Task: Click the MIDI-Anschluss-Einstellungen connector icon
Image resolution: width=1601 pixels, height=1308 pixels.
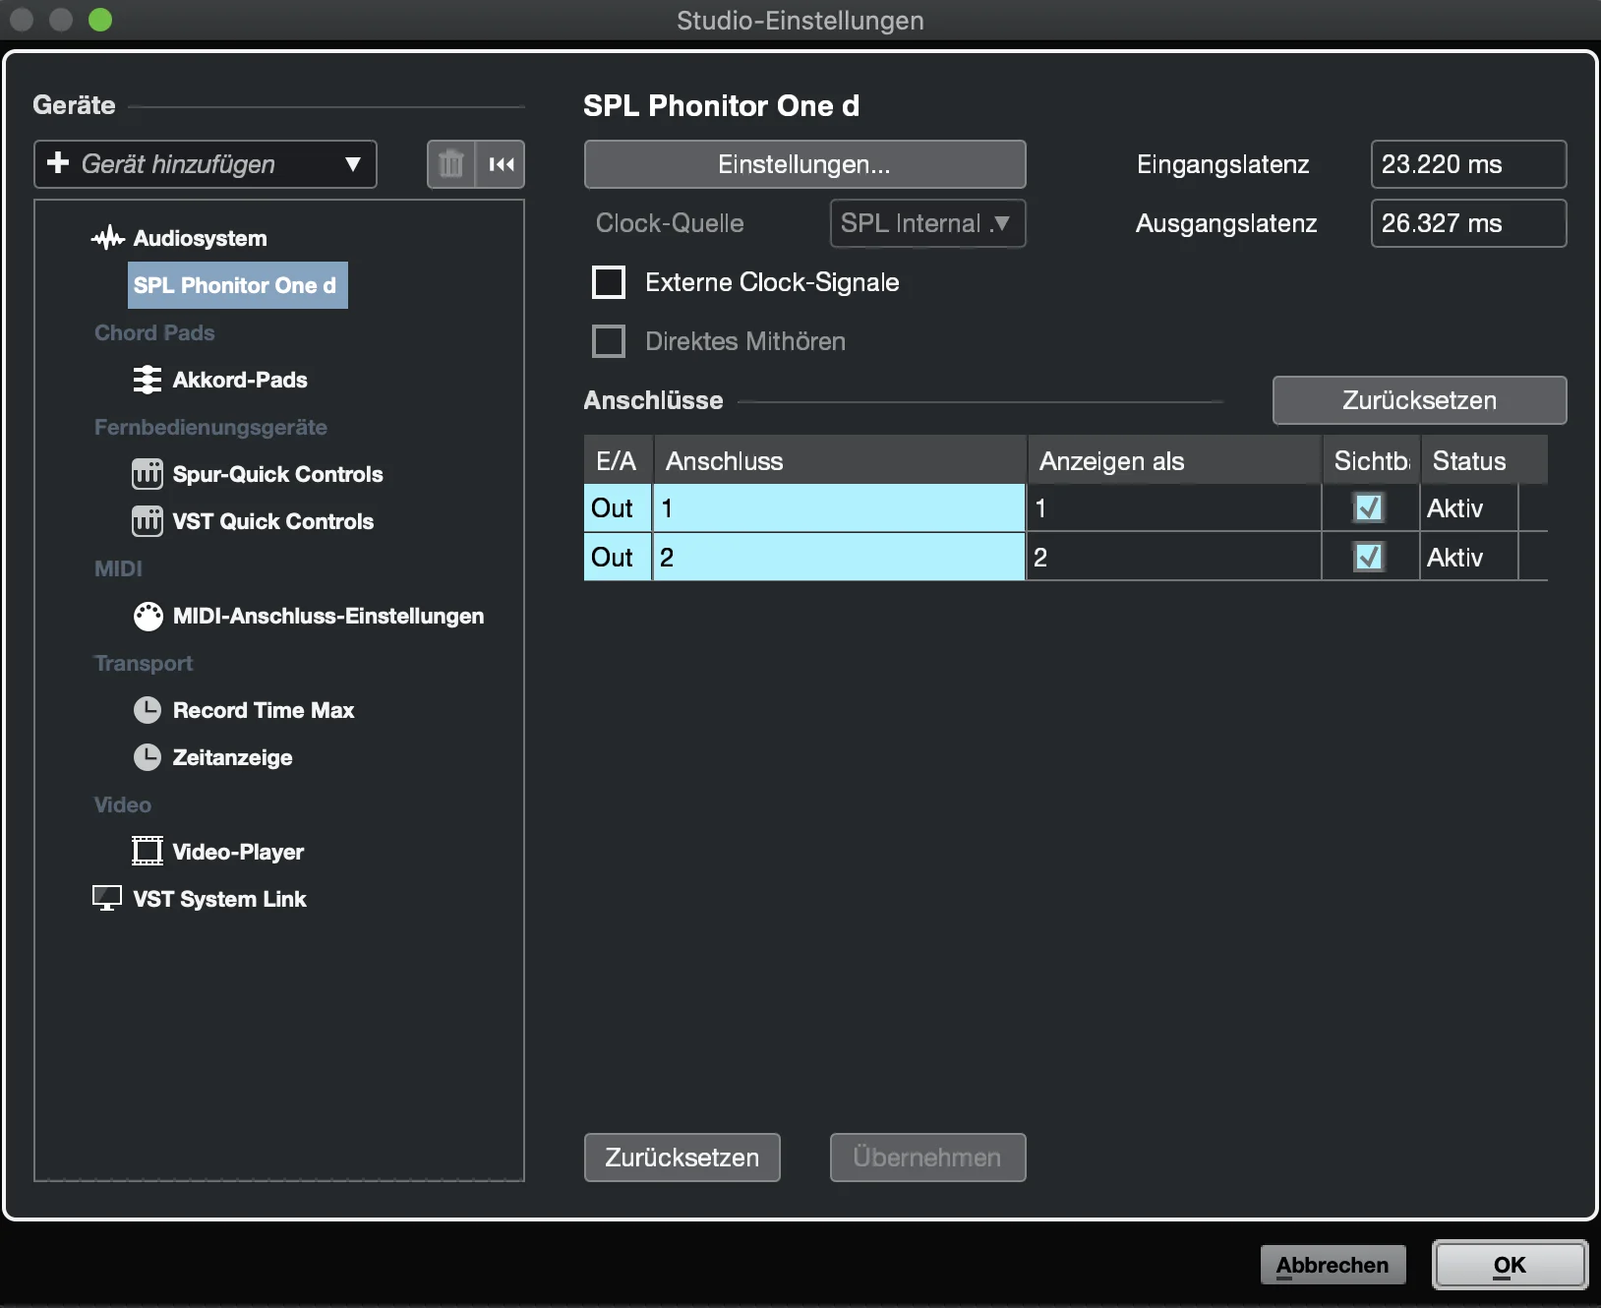Action: pos(148,617)
